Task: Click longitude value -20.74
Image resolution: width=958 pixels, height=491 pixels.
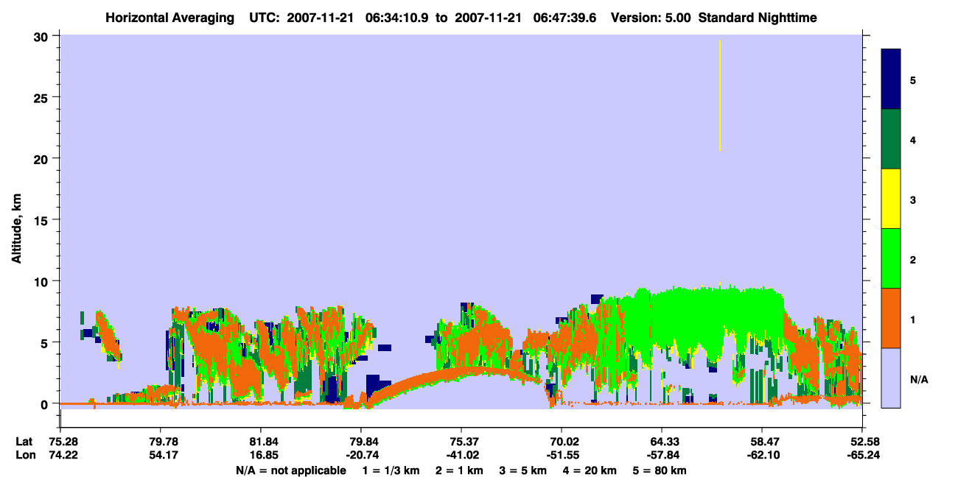Action: (361, 456)
